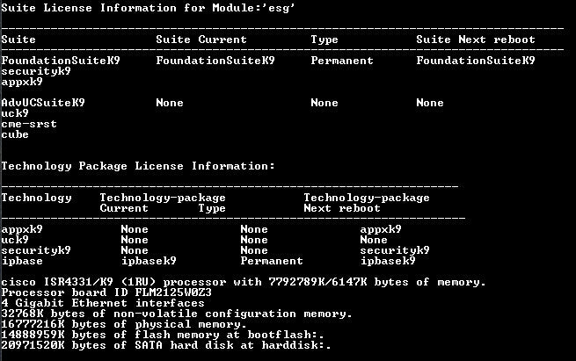The image size is (576, 361).
Task: Click 'Permanent' in the ipbase row
Action: [272, 261]
